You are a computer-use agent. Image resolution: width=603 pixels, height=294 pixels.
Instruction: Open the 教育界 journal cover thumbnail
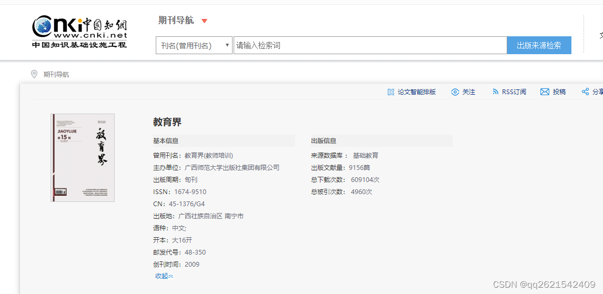pyautogui.click(x=83, y=158)
